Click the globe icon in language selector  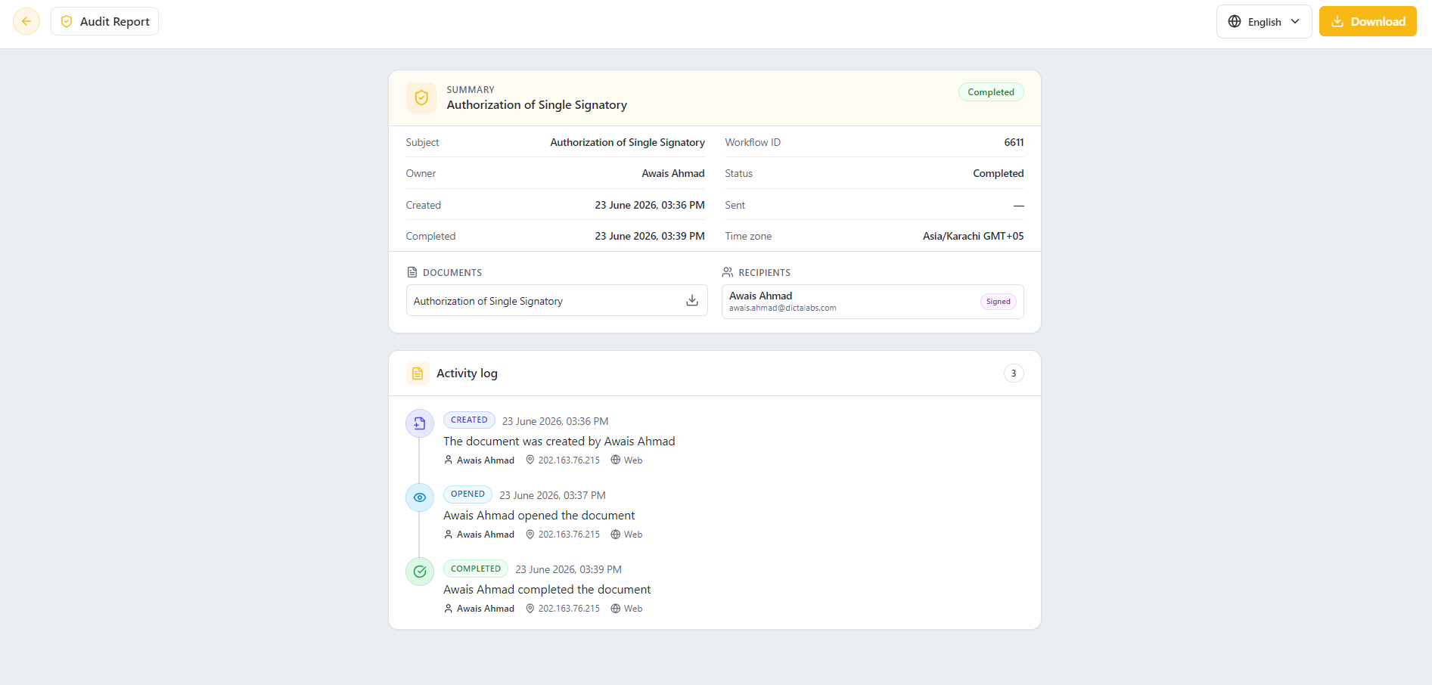pos(1235,21)
